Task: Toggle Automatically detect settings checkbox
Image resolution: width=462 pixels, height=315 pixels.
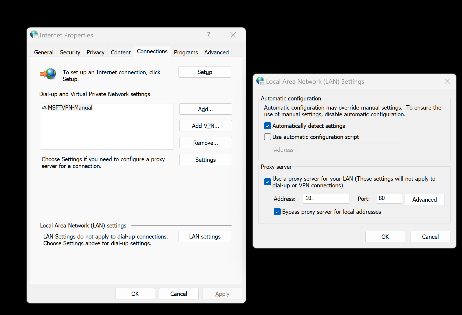Action: (x=268, y=126)
